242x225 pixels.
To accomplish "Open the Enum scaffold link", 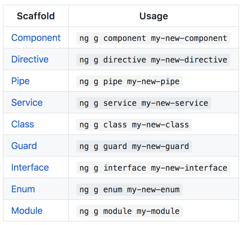I will tap(23, 189).
